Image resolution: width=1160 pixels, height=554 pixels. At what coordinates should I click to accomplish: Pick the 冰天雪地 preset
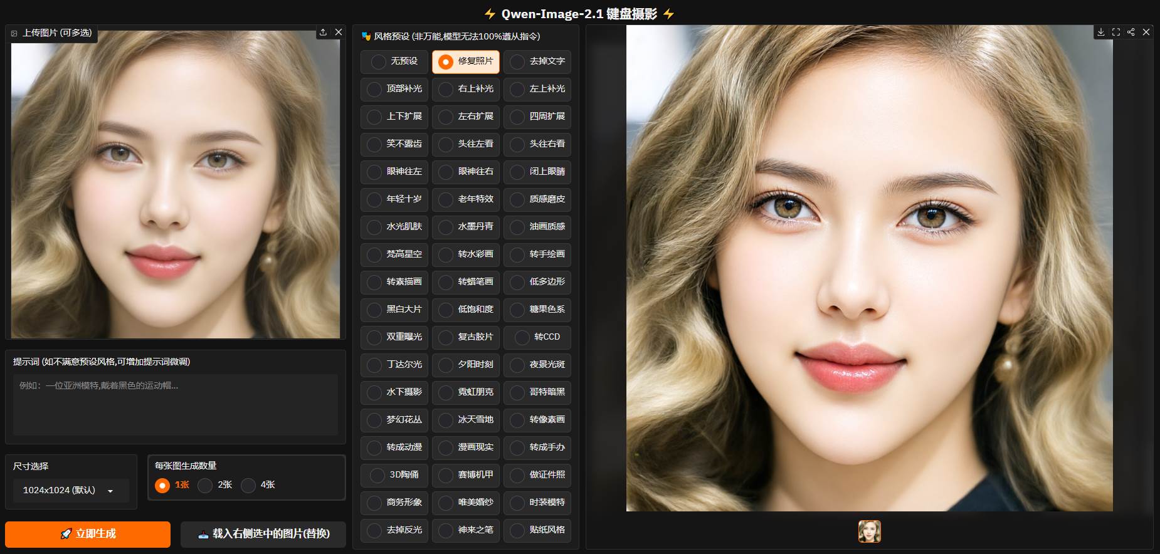click(466, 420)
